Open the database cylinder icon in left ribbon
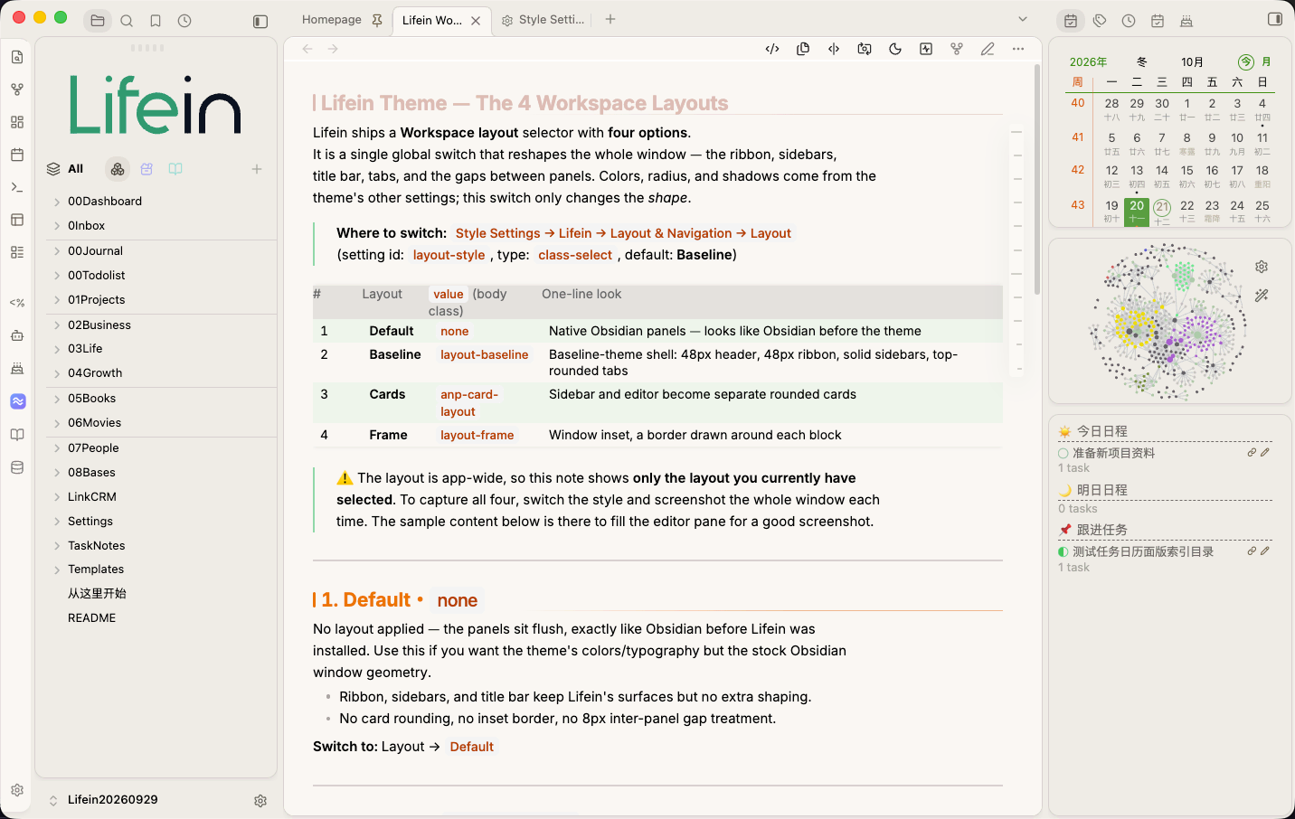The image size is (1295, 819). click(17, 467)
